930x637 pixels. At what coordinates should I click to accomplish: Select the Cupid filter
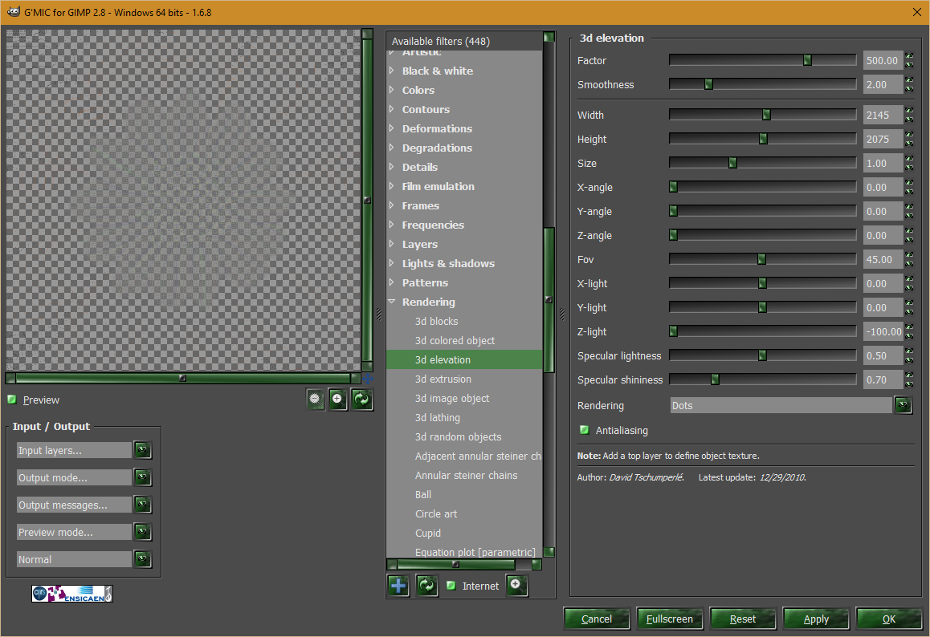(427, 534)
